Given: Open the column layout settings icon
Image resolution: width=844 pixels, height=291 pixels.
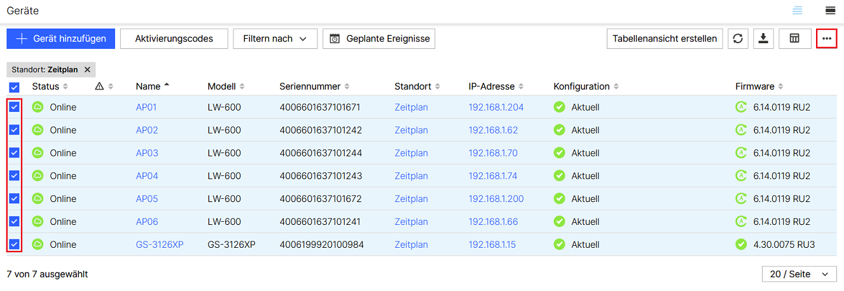Looking at the screenshot, I should [794, 39].
